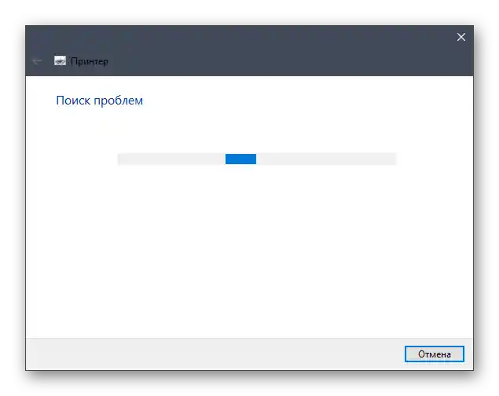
Task: Cancel the troubleshooter with the Отмена button
Action: tap(434, 354)
